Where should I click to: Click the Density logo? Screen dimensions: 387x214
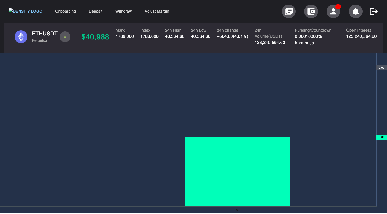[x=26, y=11]
